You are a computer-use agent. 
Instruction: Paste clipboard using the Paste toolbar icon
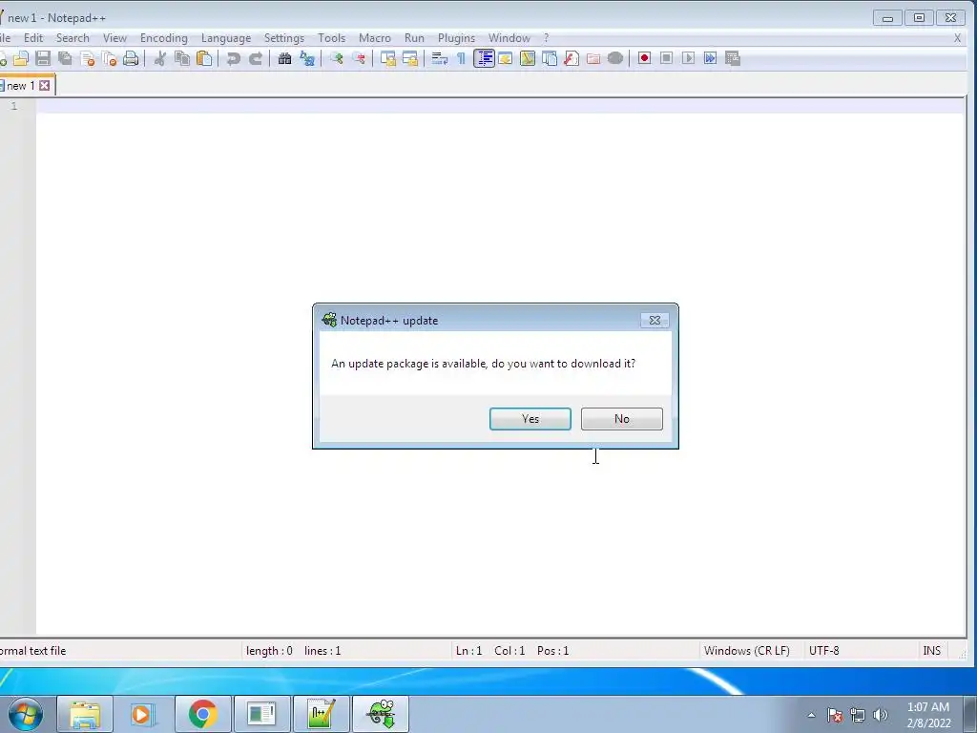point(204,58)
